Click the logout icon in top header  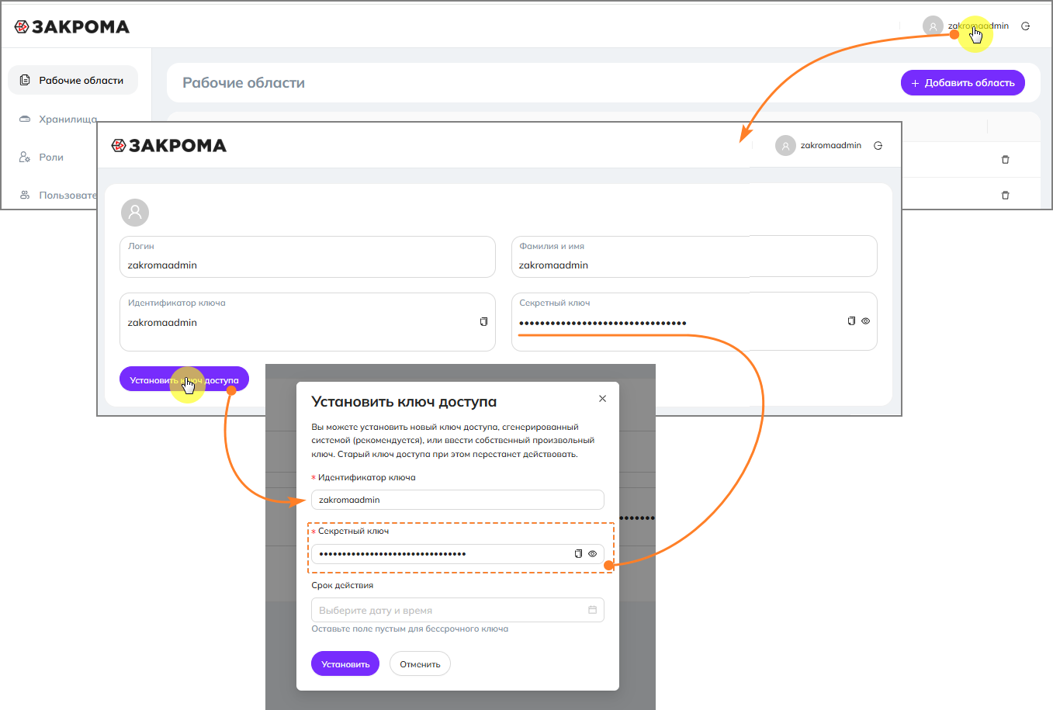click(x=1025, y=26)
